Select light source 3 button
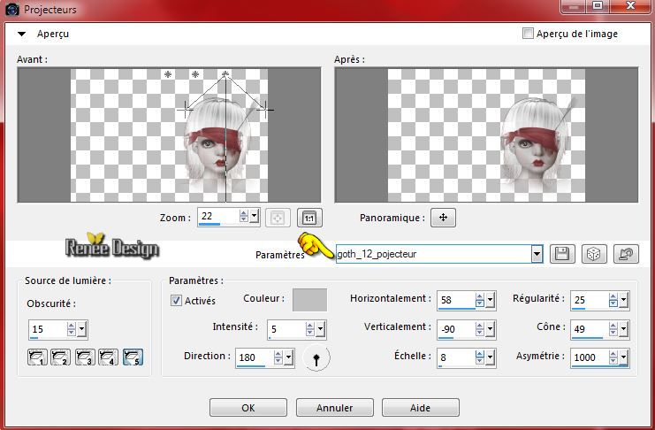Viewport: 655px width, 430px height. (x=85, y=357)
